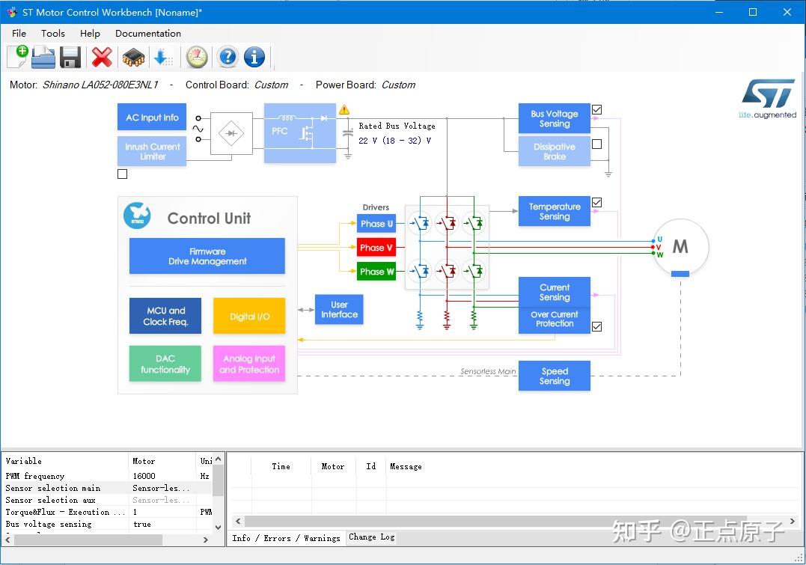Open MCU selection via the chip icon
The width and height of the screenshot is (806, 565).
point(132,57)
